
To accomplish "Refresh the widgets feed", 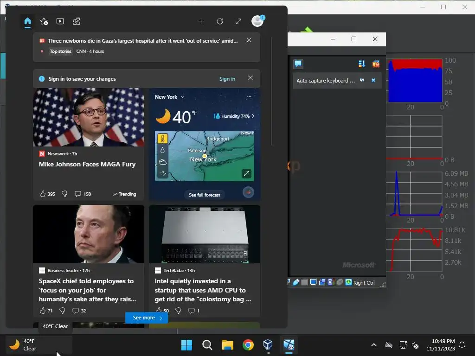I will (x=220, y=21).
